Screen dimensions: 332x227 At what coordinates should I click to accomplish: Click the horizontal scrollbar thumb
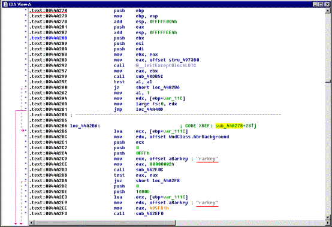105,223
